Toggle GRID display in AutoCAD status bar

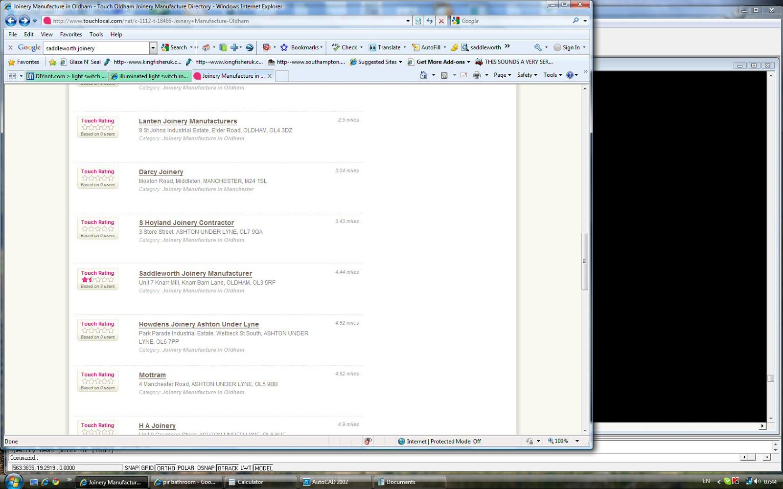[x=147, y=468]
